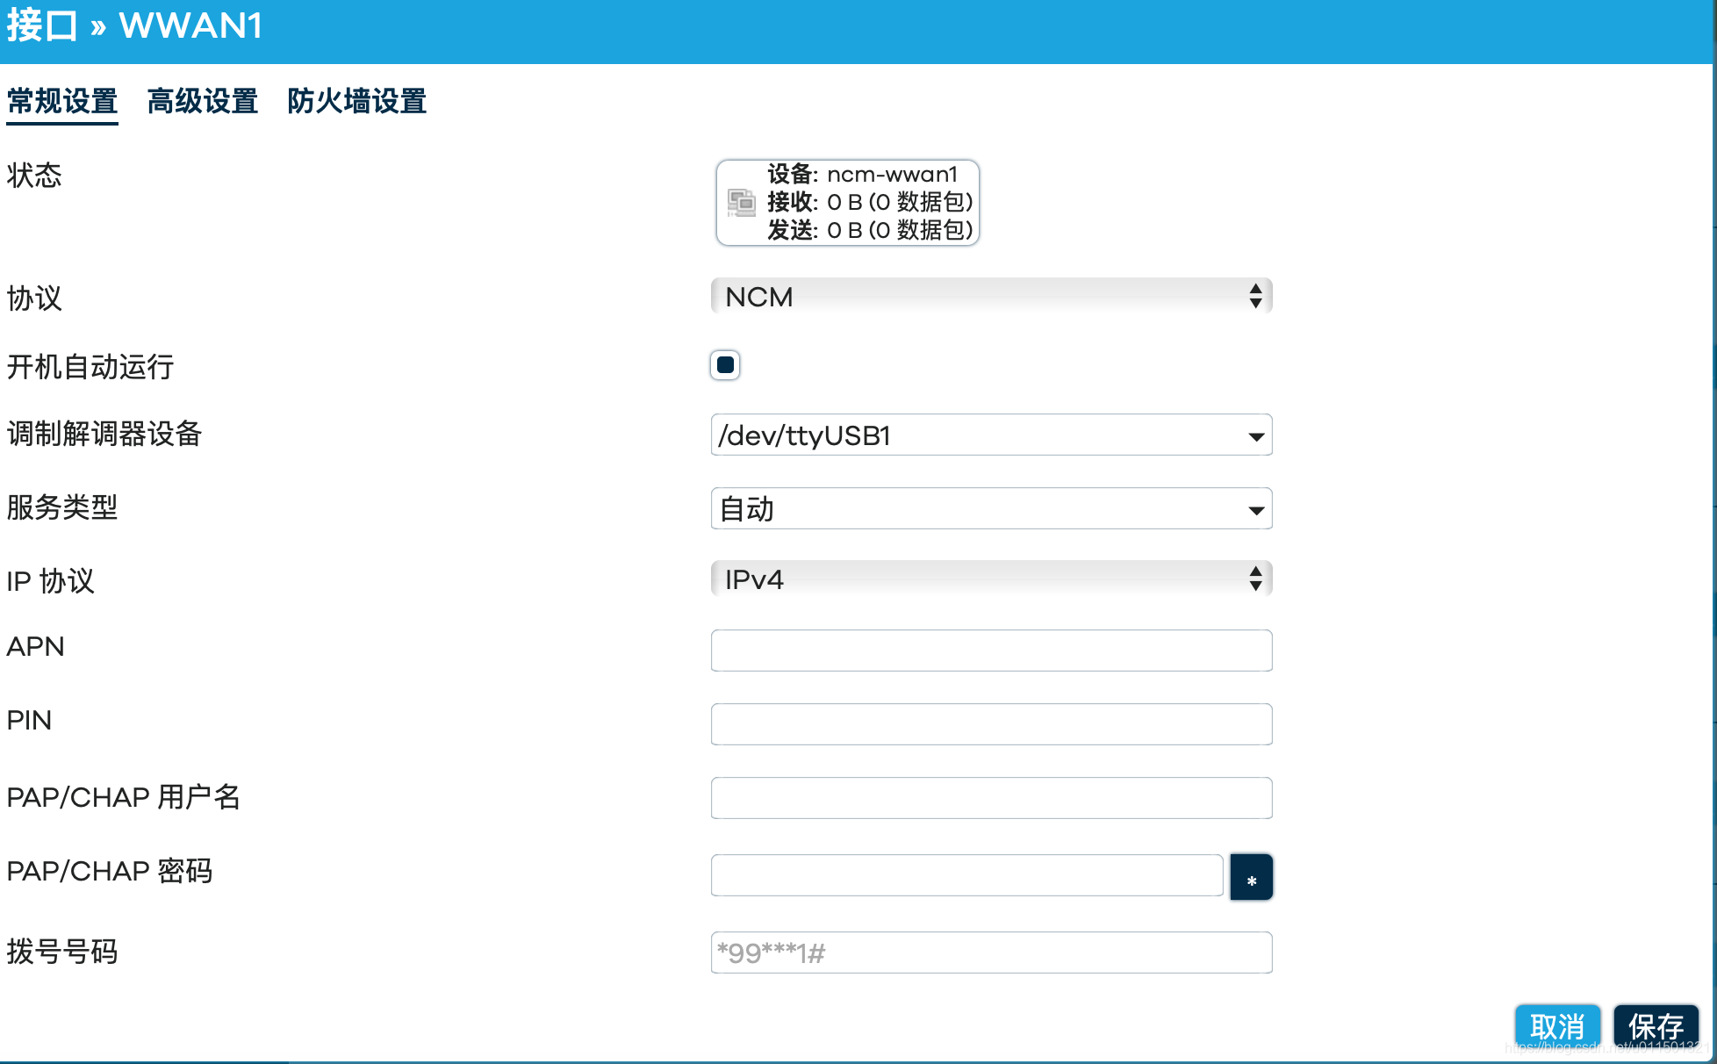Open the 协议 NCM dropdown
Image resolution: width=1717 pixels, height=1064 pixels.
[991, 297]
